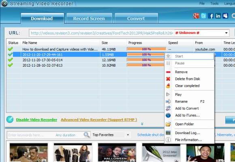Click into the URL address field

(x=102, y=33)
